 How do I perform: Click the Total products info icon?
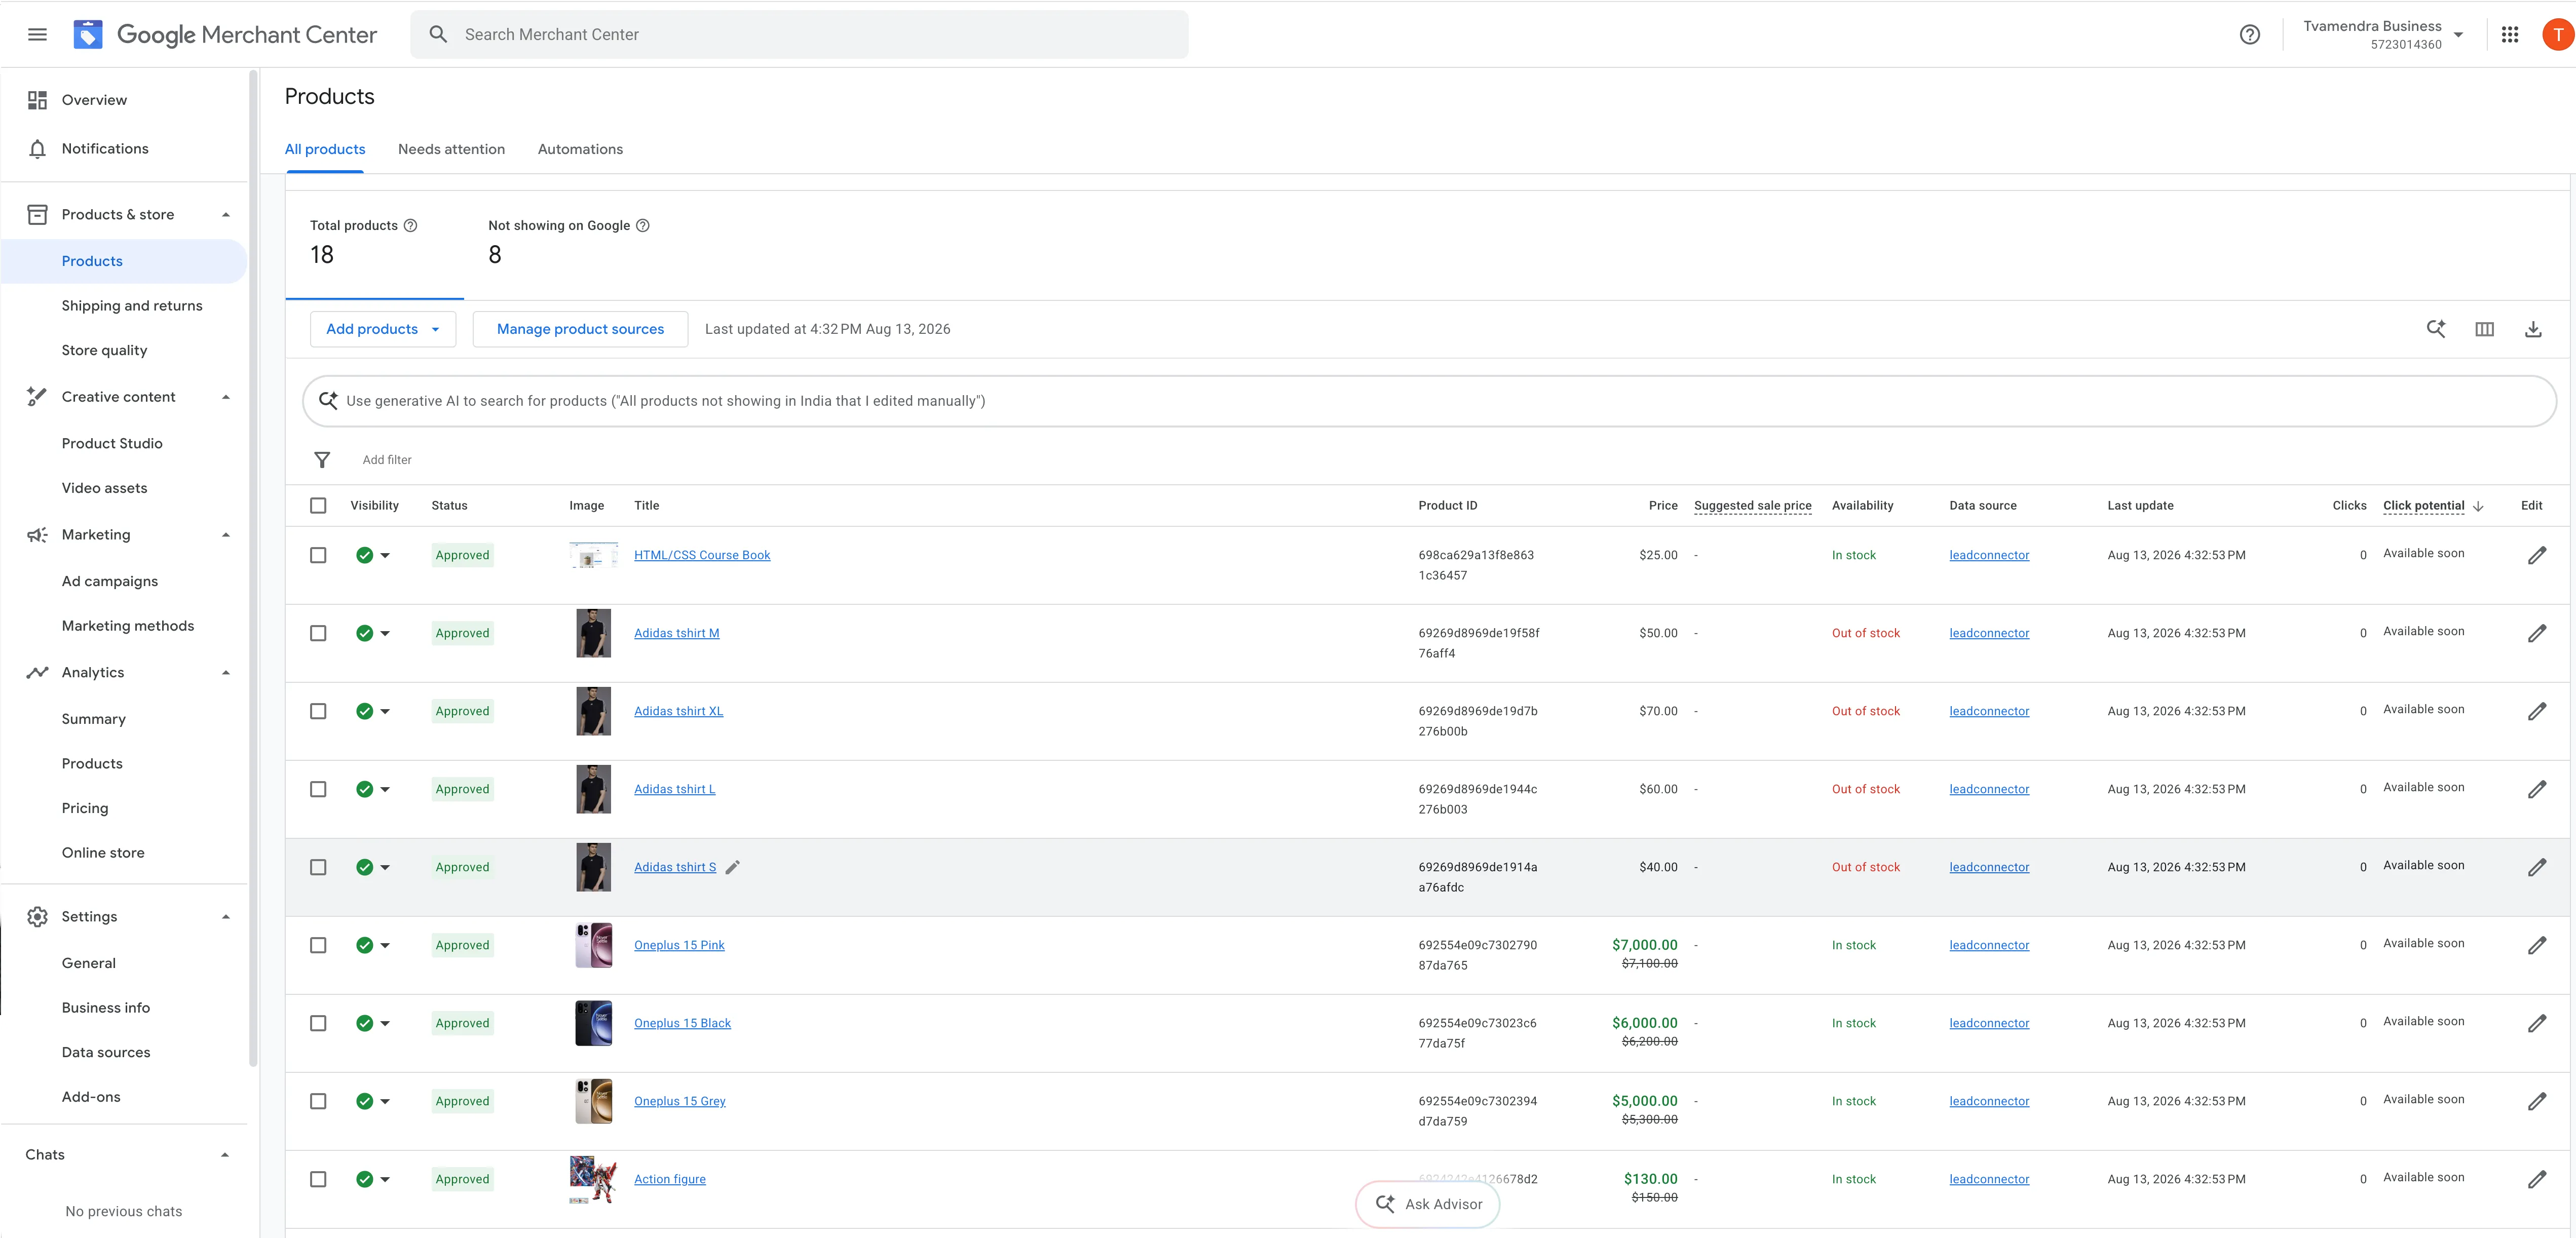(x=410, y=225)
